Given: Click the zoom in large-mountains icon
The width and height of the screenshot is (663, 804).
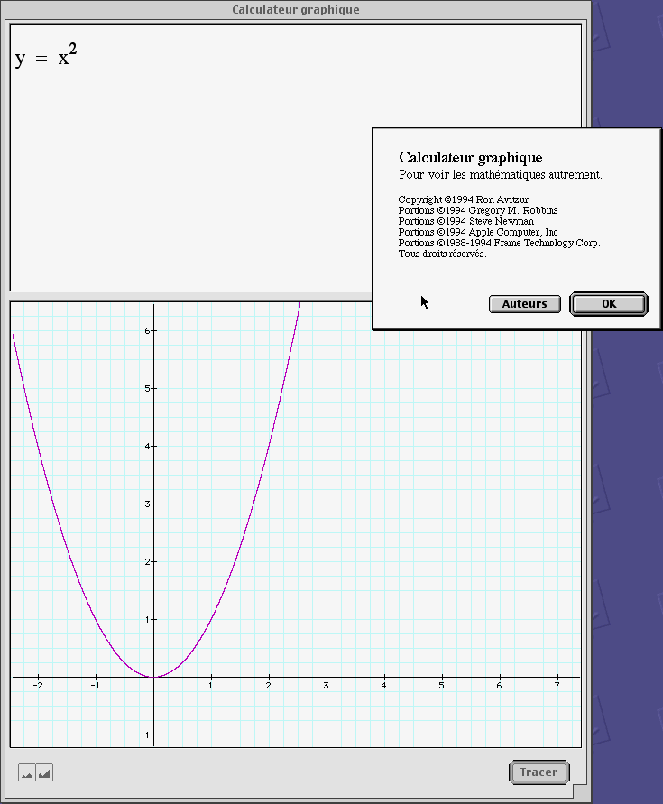Looking at the screenshot, I should (x=44, y=772).
